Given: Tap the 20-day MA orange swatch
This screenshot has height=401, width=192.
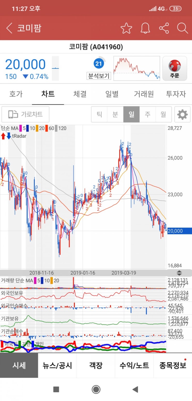Looking at the screenshot, I should [37, 128].
